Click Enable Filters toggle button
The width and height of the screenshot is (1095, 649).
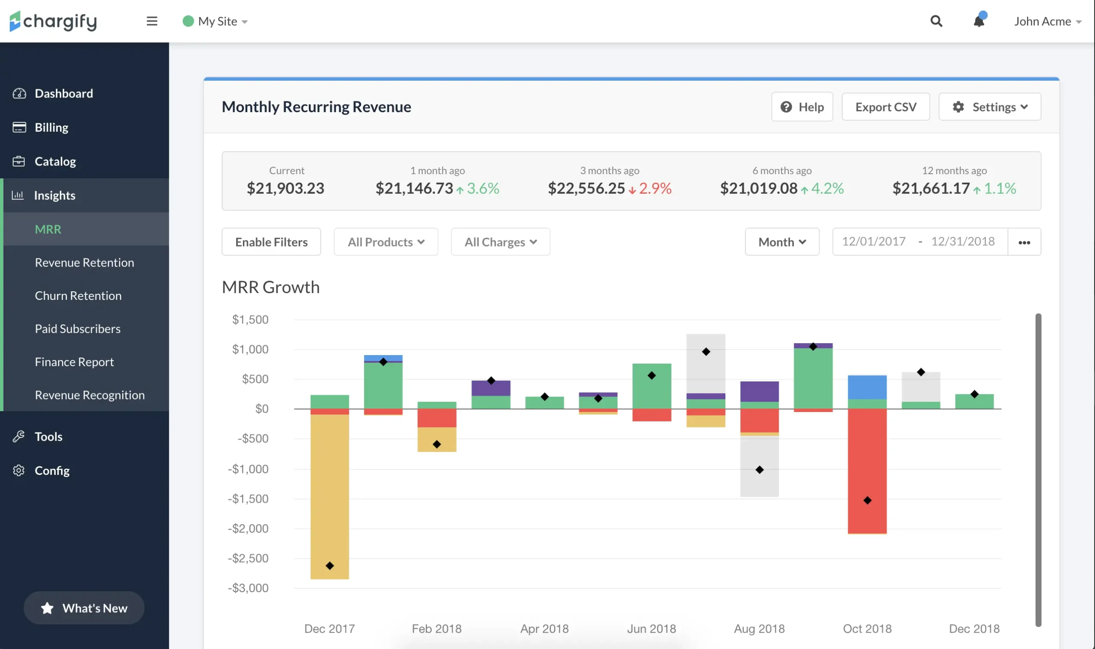(x=271, y=242)
